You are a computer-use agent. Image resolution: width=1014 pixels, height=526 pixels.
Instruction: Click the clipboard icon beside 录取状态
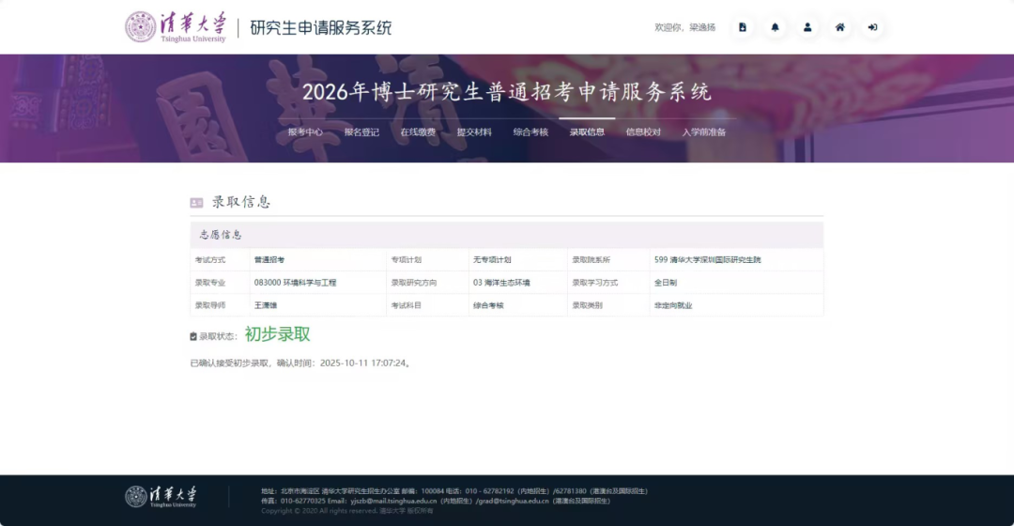193,336
